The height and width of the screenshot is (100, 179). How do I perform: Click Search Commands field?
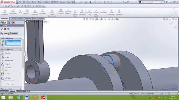point(151,2)
